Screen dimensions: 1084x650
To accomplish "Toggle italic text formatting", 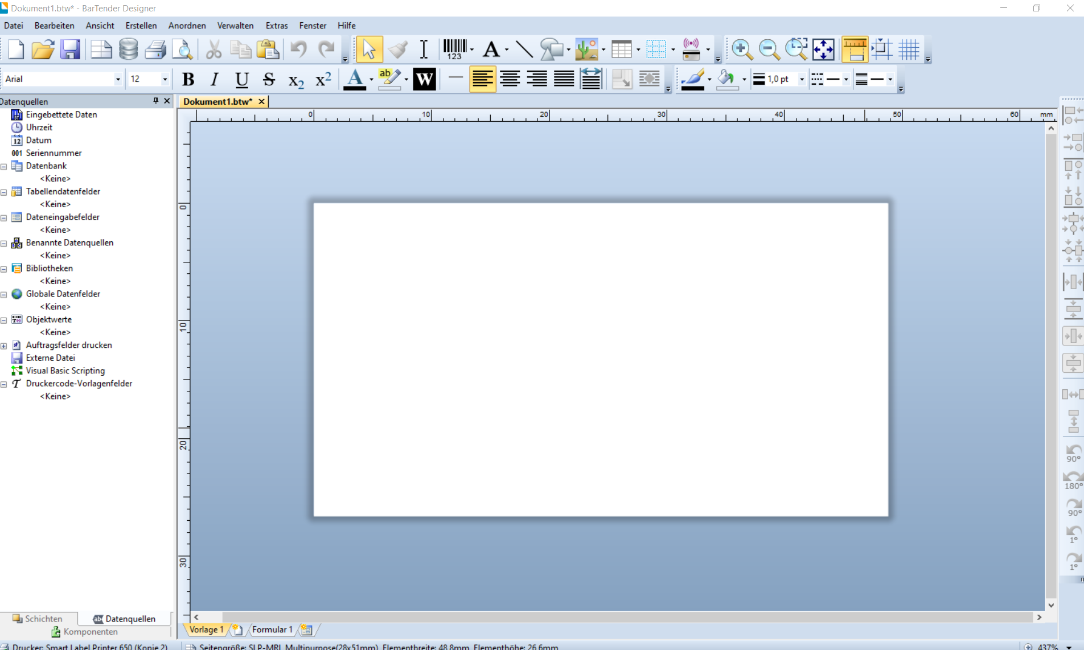I will coord(215,79).
